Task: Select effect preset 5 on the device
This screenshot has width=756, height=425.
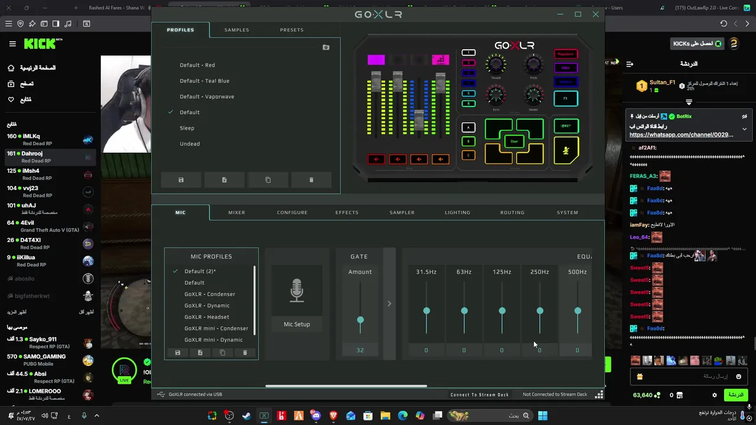Action: 468,93
